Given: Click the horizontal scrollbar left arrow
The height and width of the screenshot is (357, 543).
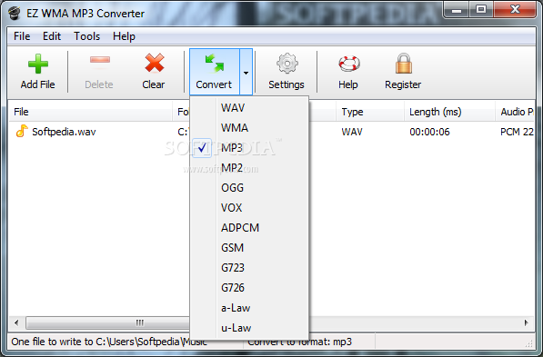Looking at the screenshot, I should (16, 322).
